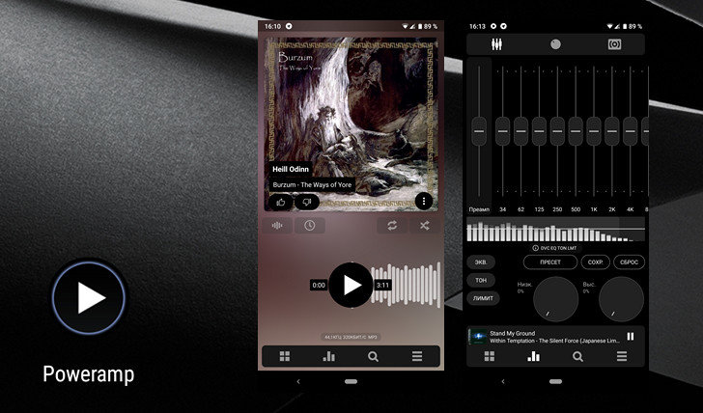The width and height of the screenshot is (703, 413).
Task: Open search in left player navbar
Action: pos(373,356)
